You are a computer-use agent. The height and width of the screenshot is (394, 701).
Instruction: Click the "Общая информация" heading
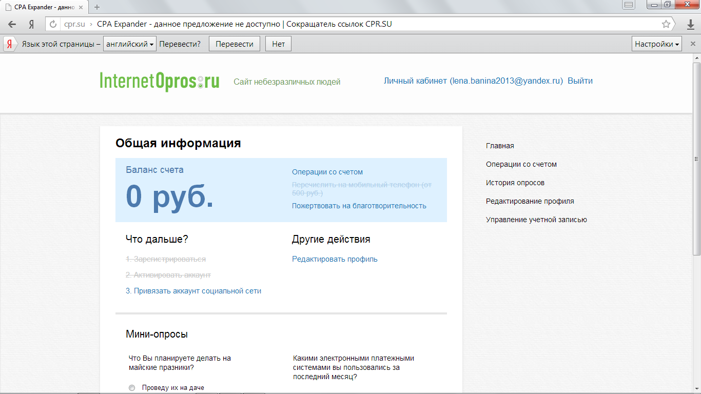point(178,144)
